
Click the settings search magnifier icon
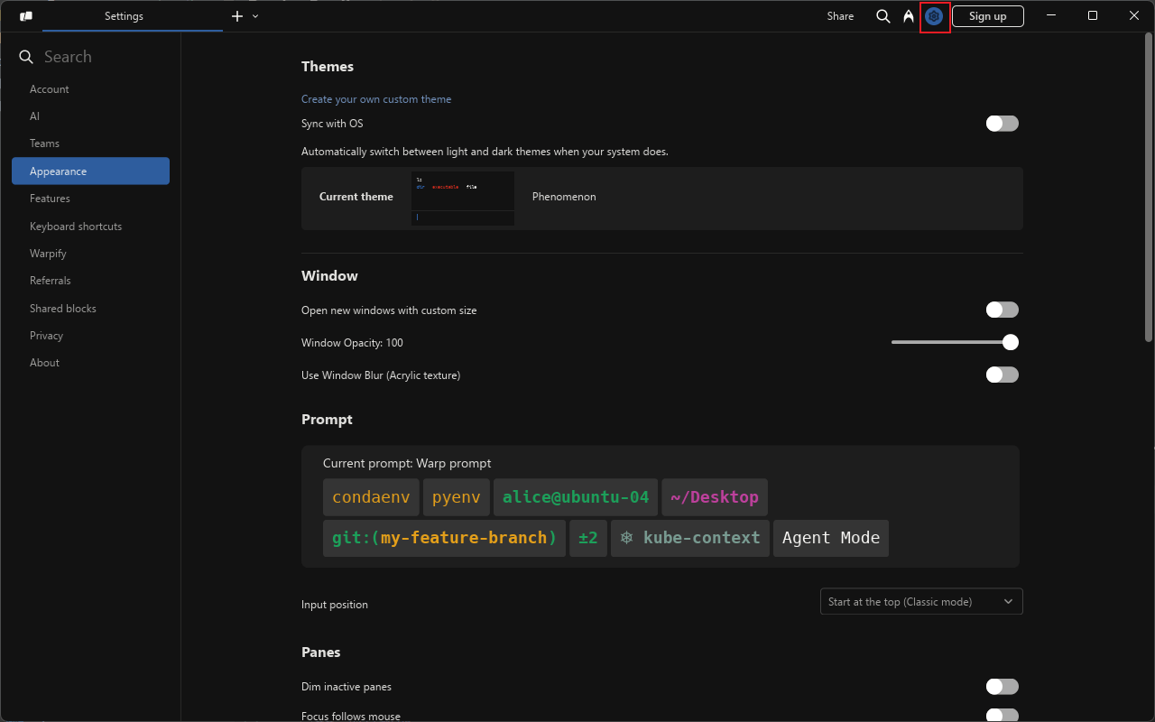(x=26, y=57)
